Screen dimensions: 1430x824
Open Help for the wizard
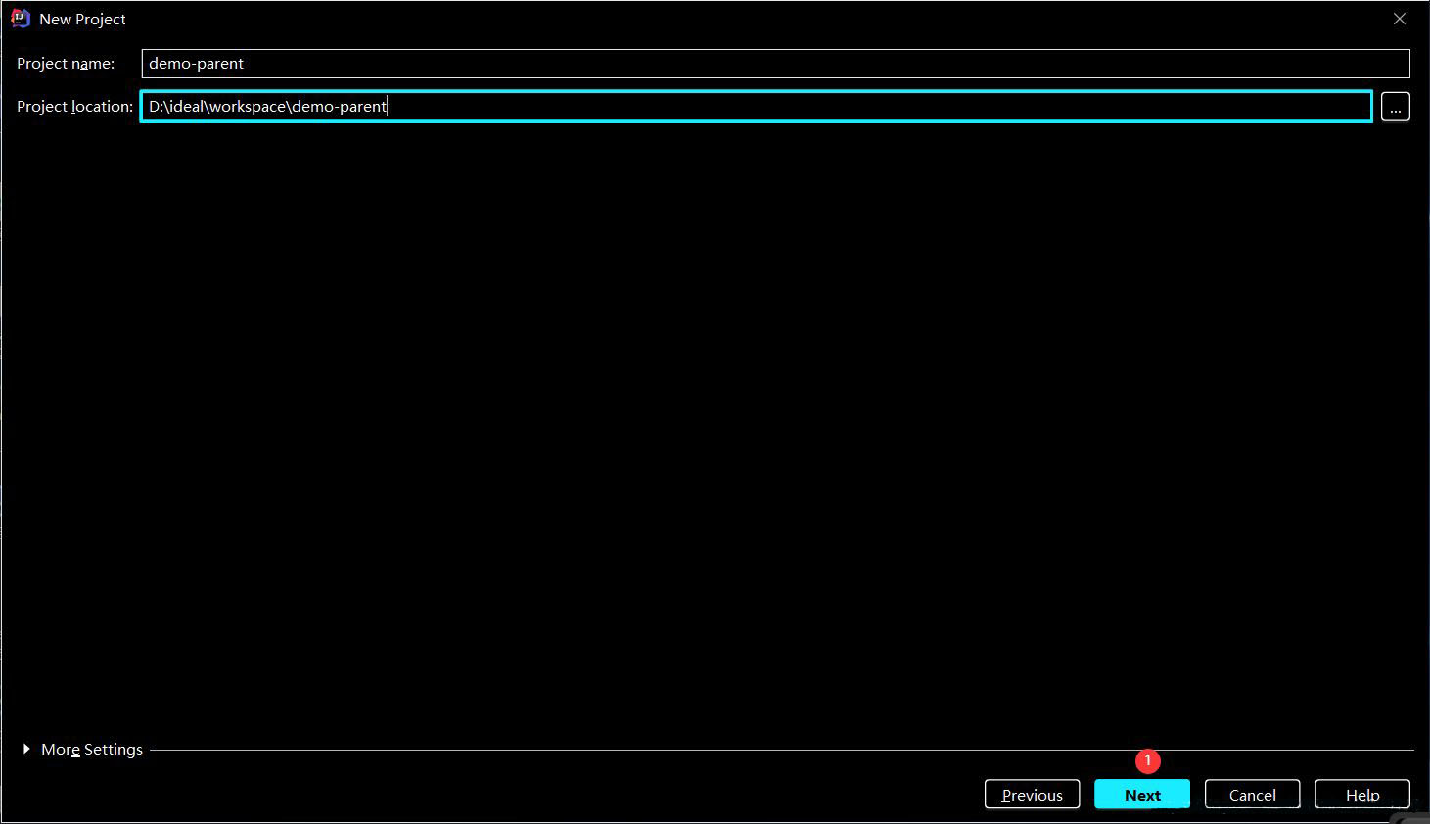[x=1361, y=795]
